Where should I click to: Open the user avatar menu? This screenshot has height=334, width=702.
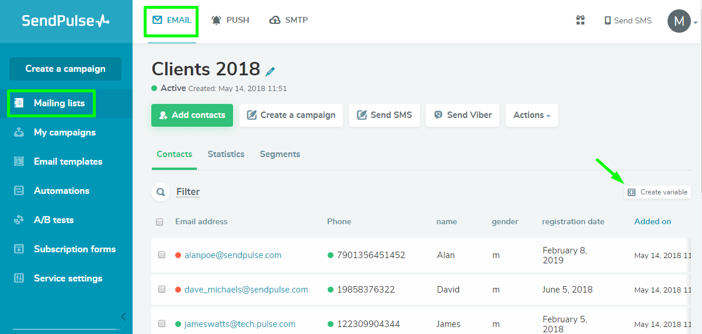pos(679,22)
